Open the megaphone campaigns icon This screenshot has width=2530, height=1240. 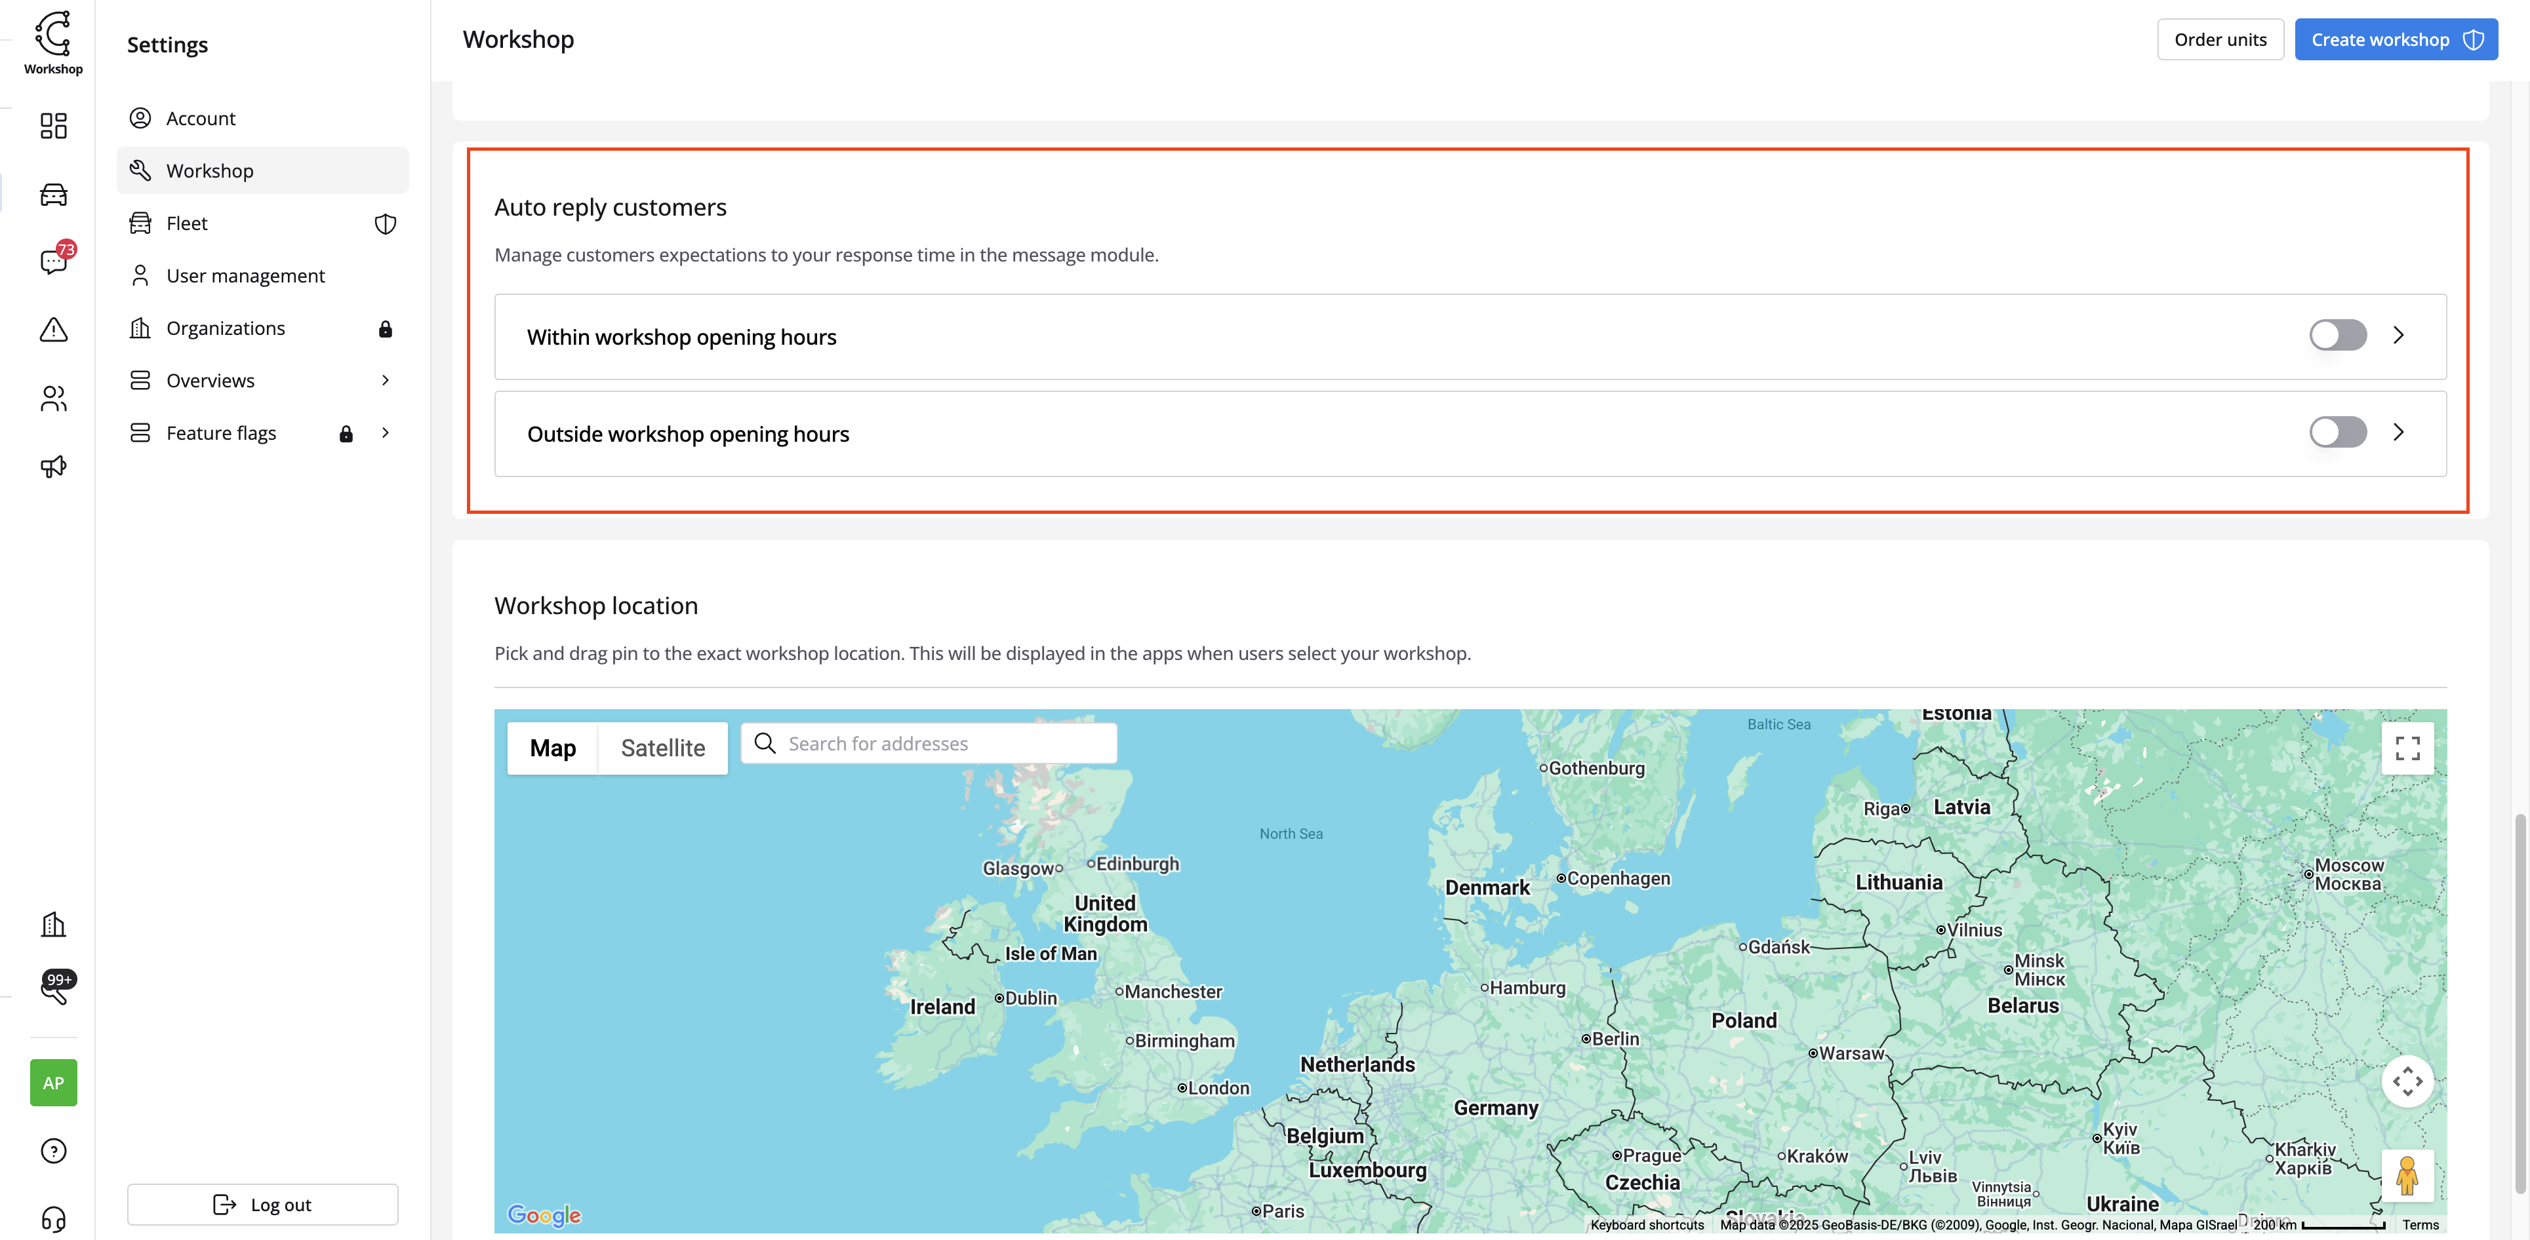[x=53, y=467]
